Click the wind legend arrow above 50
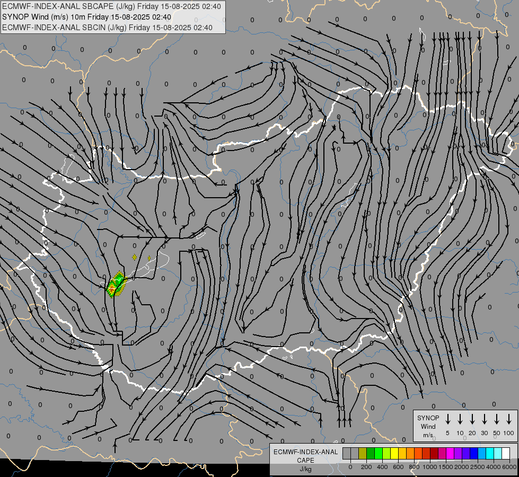Image resolution: width=519 pixels, height=477 pixels. pos(497,419)
